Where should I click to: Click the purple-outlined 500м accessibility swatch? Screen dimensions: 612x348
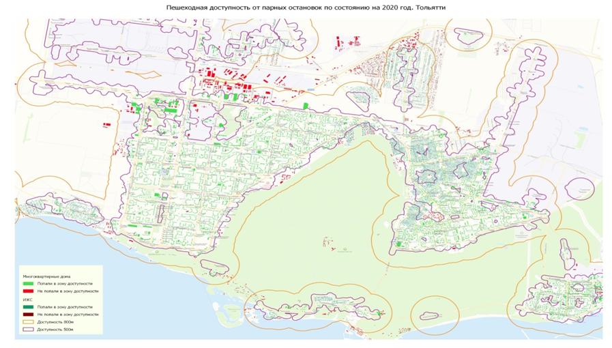coord(28,330)
